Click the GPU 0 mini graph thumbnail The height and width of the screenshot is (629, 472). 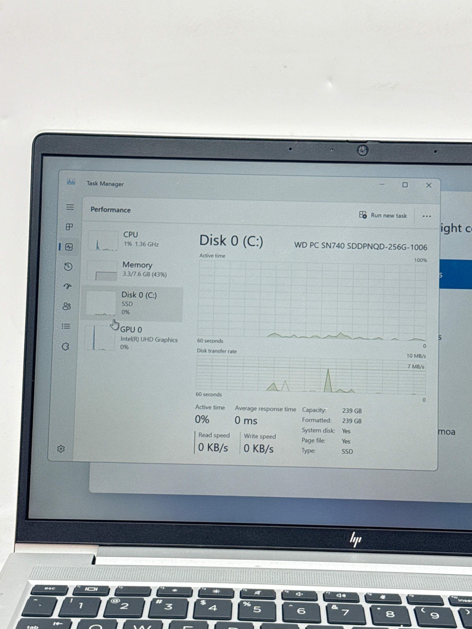100,337
